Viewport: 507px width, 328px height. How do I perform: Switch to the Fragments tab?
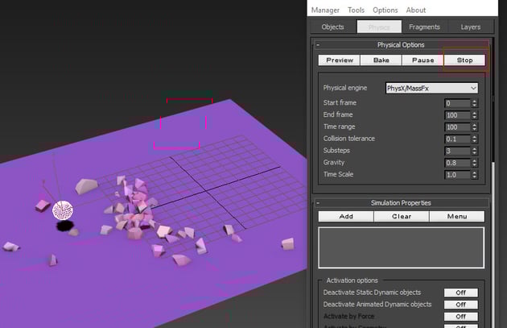pyautogui.click(x=424, y=27)
